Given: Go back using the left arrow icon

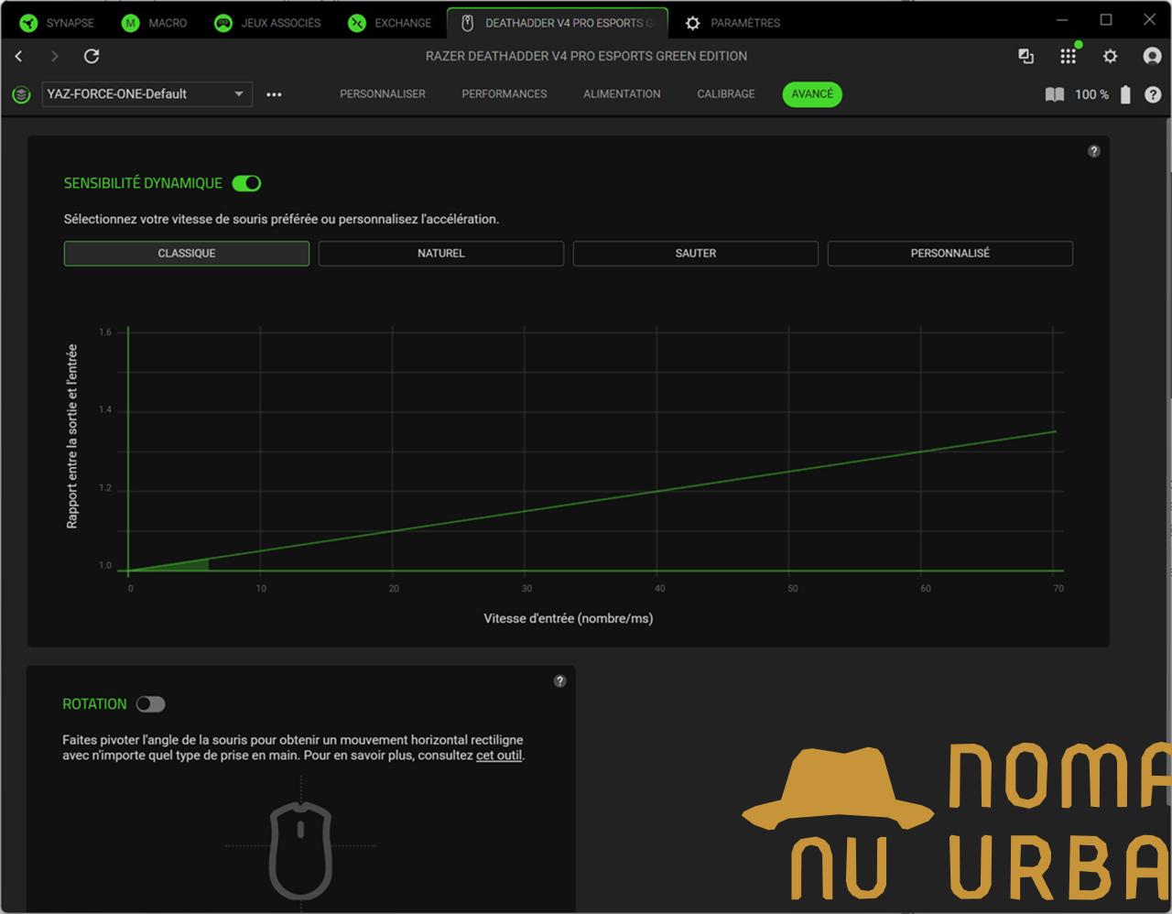Looking at the screenshot, I should pos(19,57).
